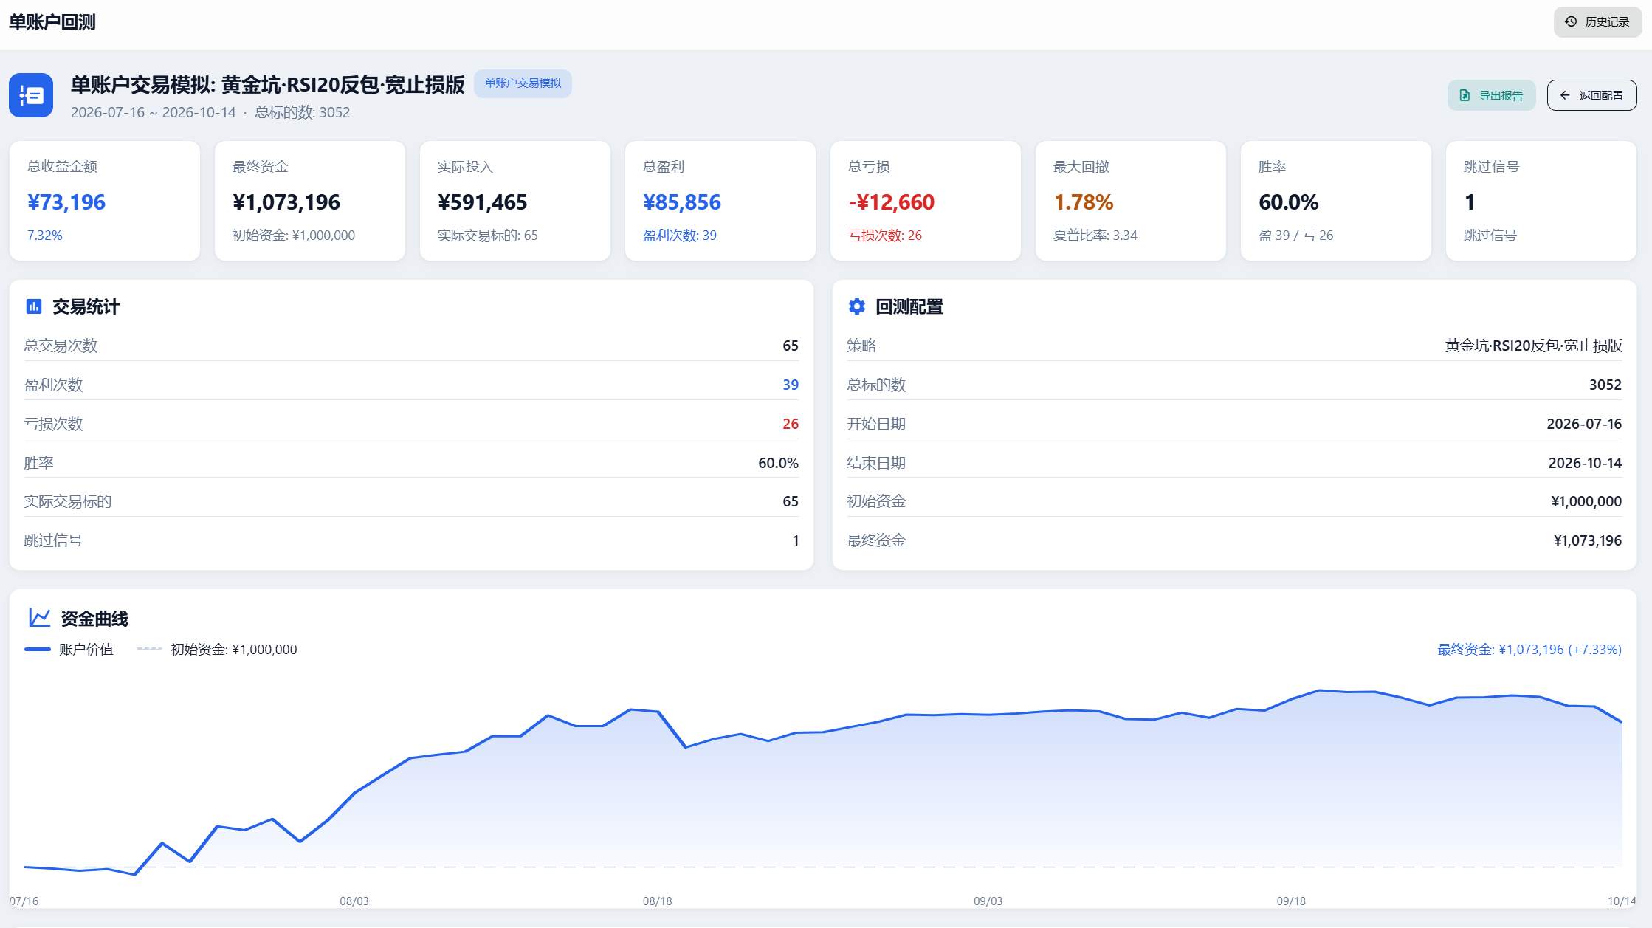Click the 导出报告 export report button

click(x=1491, y=95)
